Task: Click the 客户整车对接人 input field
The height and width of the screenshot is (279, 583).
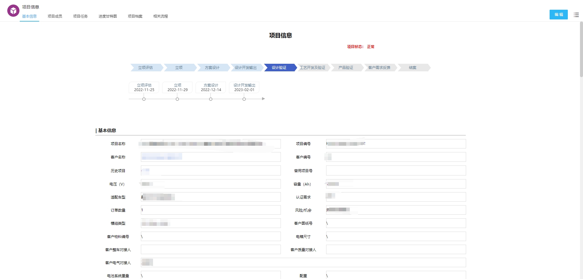Action: click(211, 250)
